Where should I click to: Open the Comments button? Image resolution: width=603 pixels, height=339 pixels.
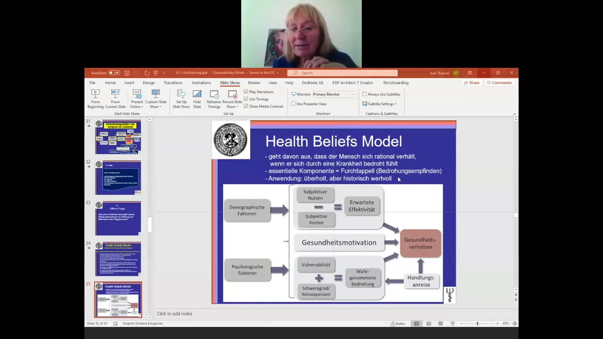pyautogui.click(x=499, y=83)
